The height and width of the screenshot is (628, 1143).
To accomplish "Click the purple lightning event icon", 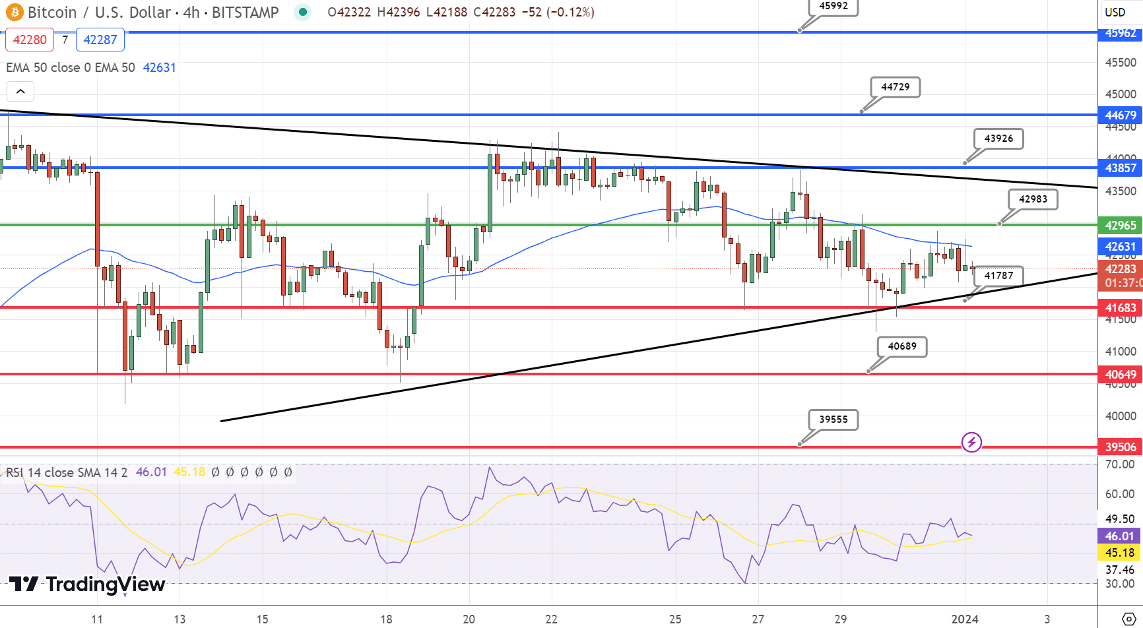I will tap(971, 442).
